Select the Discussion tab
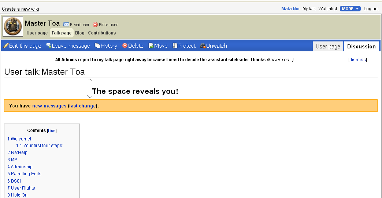The image size is (382, 198). tap(361, 46)
